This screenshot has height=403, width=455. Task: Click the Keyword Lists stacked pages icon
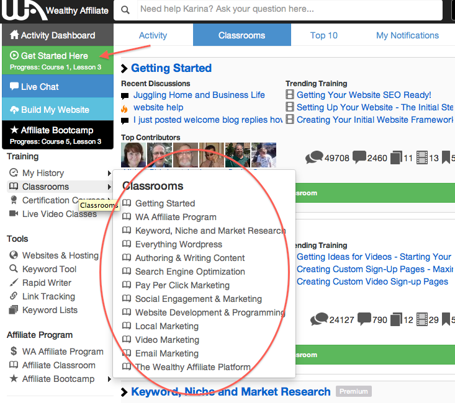point(14,309)
